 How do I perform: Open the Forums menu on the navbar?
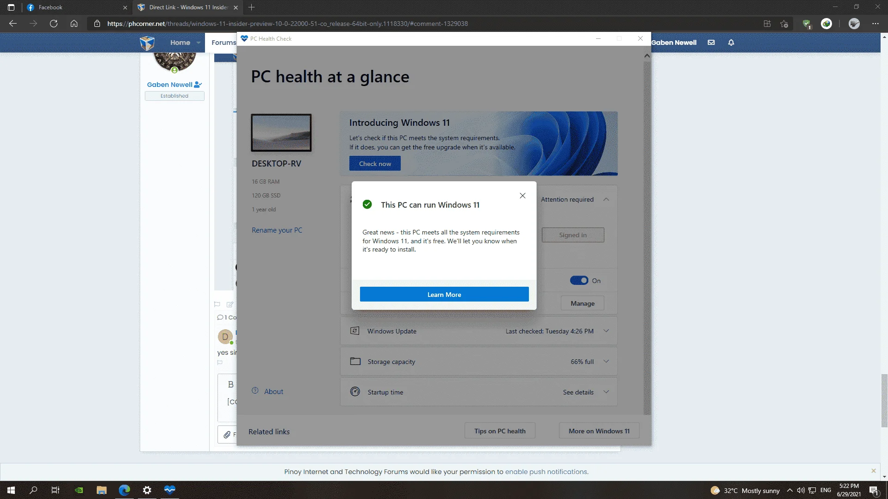coord(224,43)
